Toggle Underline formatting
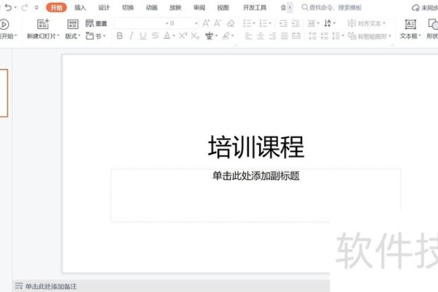438x292 pixels. coord(143,36)
